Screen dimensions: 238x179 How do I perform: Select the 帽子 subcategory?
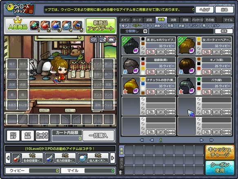click(125, 26)
